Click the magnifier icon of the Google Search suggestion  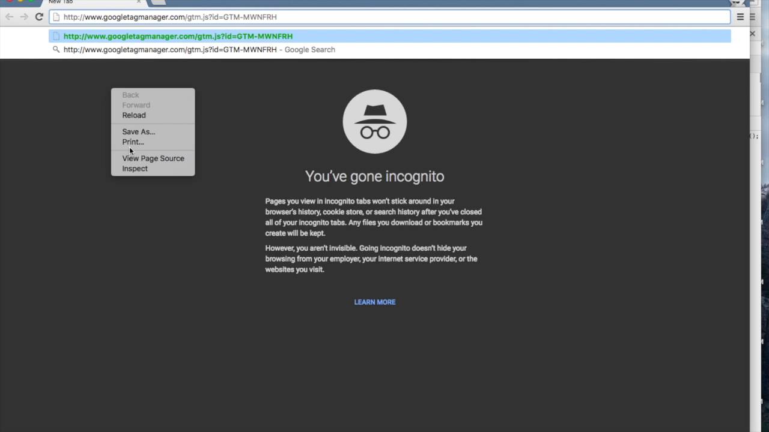pos(56,49)
